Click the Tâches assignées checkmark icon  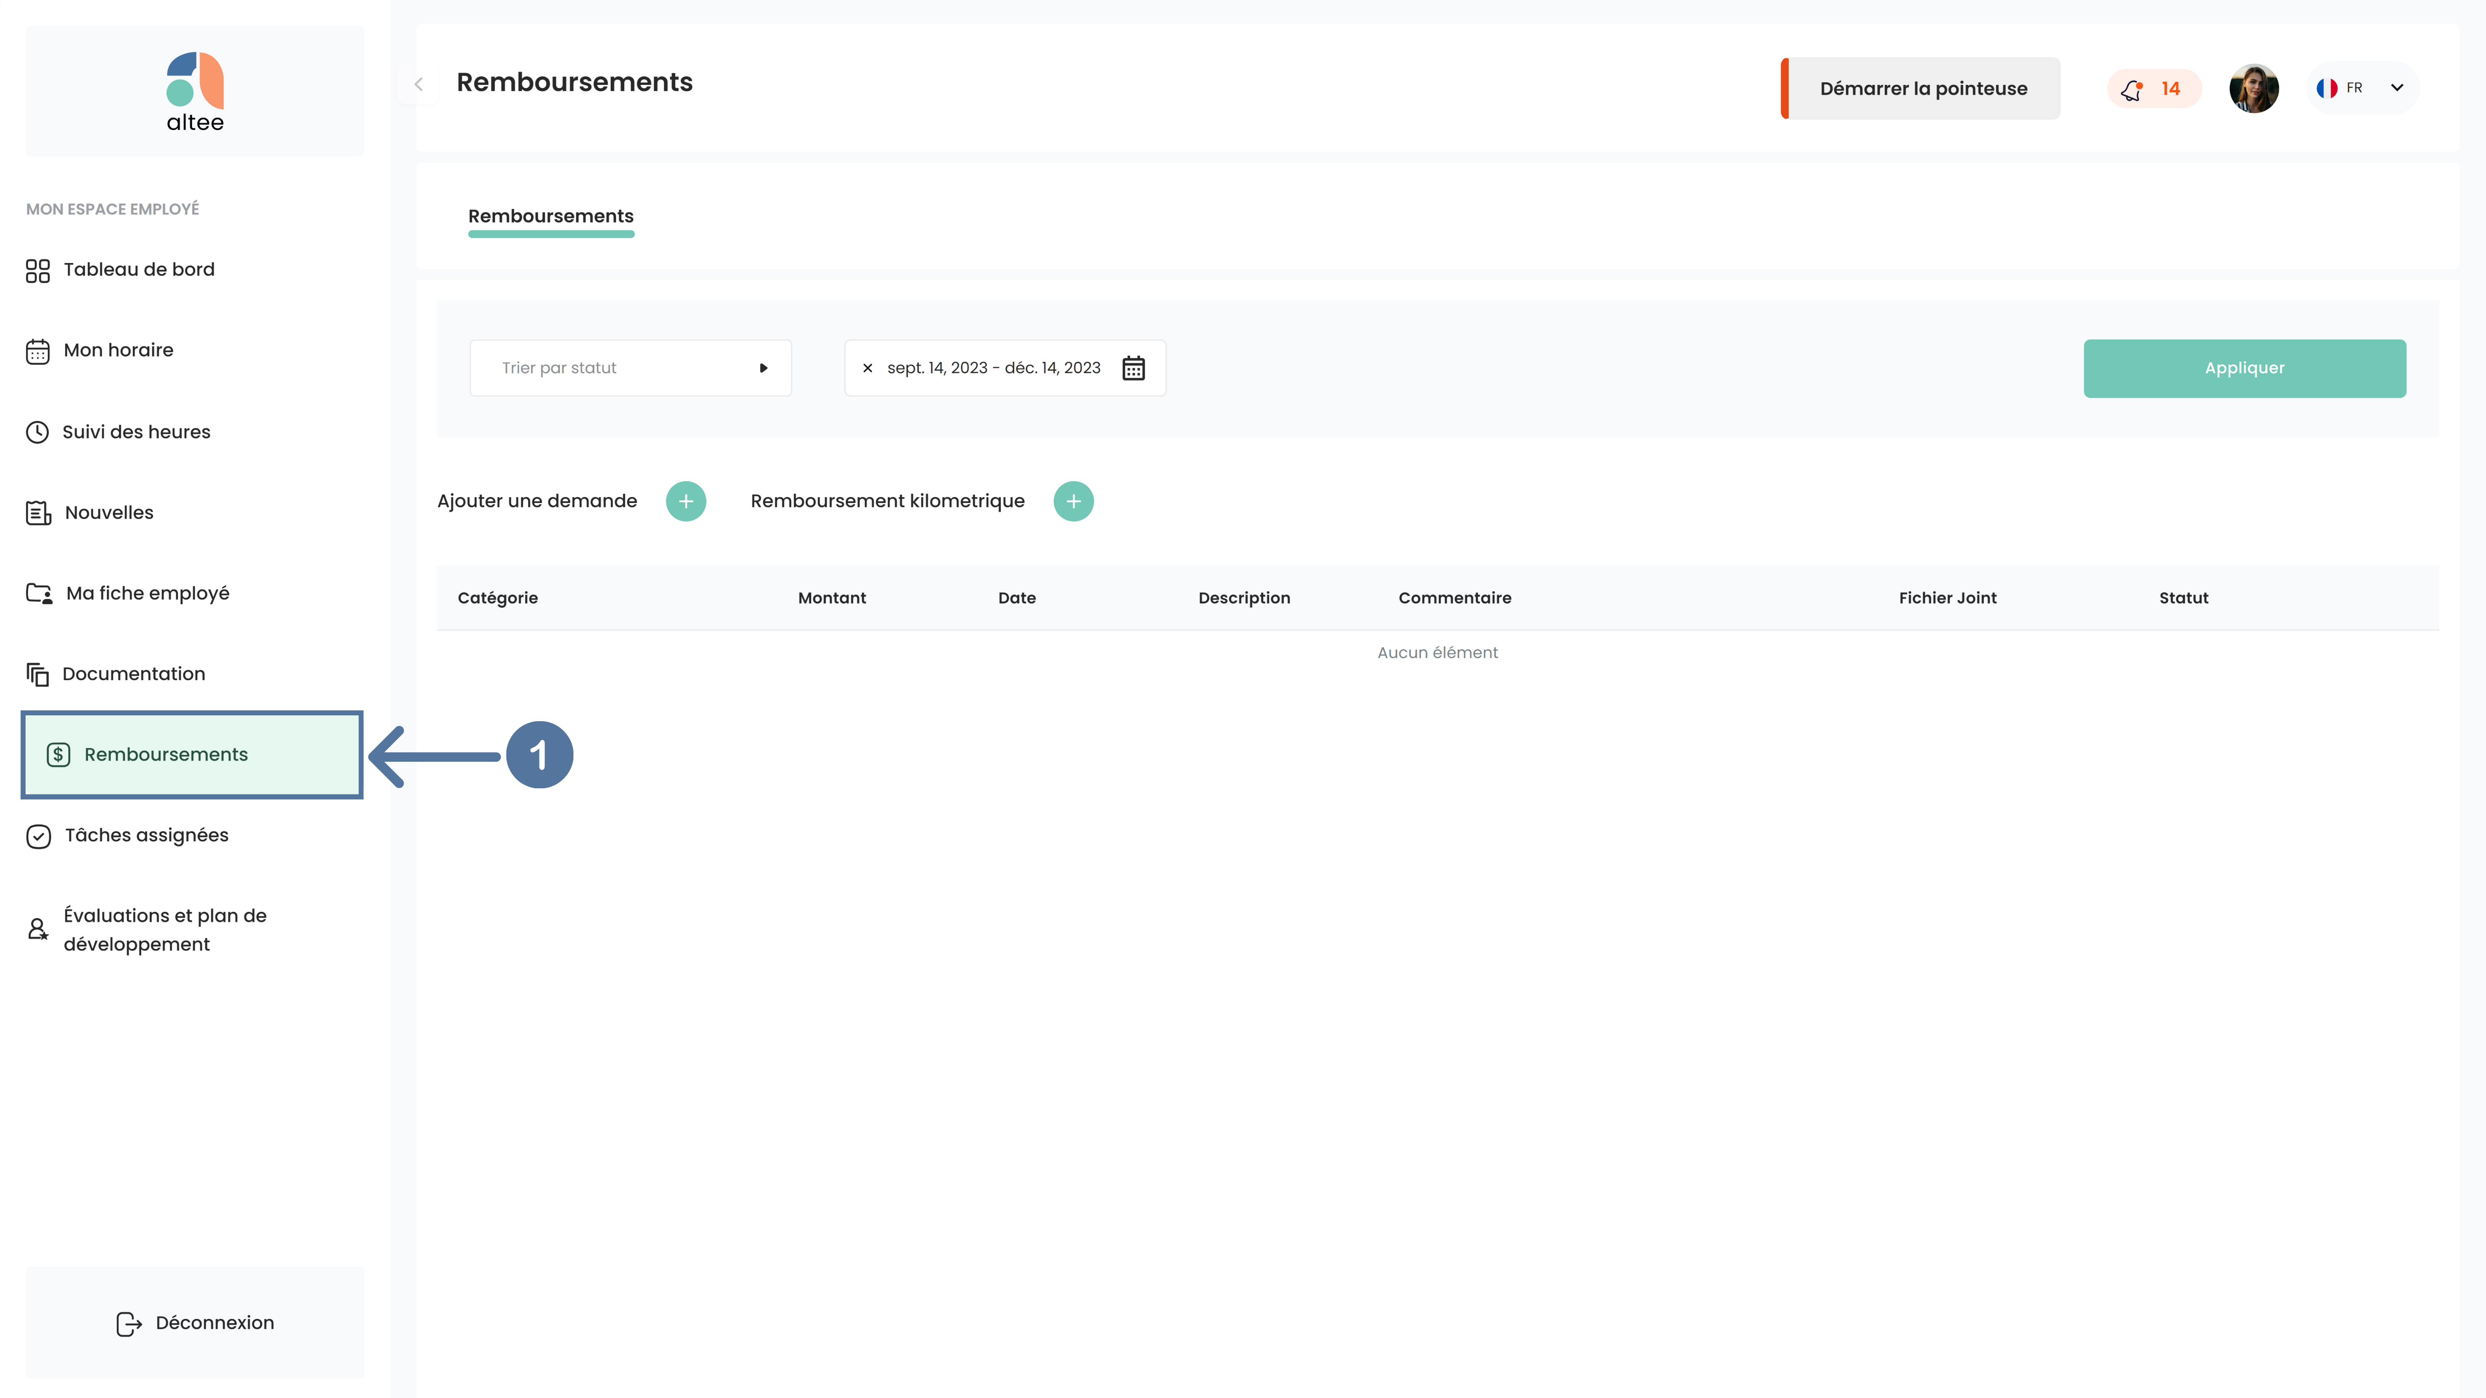coord(39,835)
